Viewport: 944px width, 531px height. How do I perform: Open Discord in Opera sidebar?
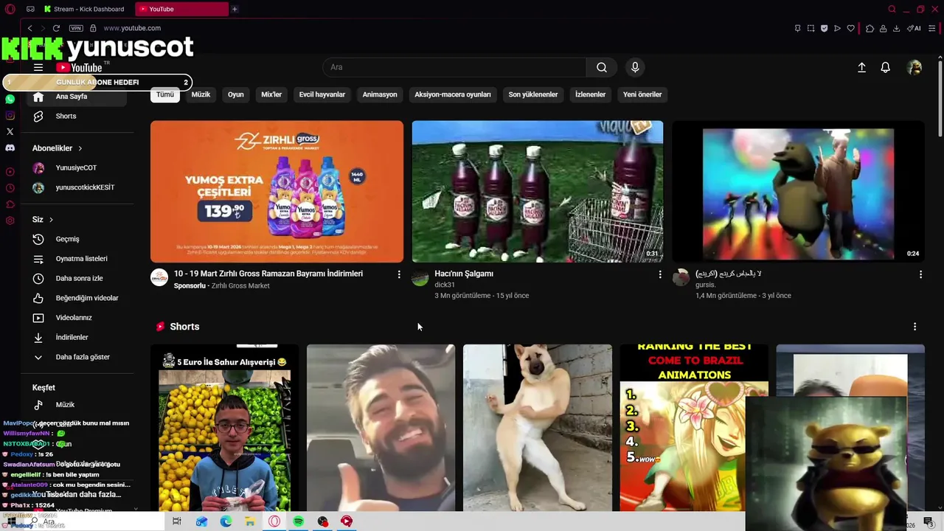tap(10, 147)
